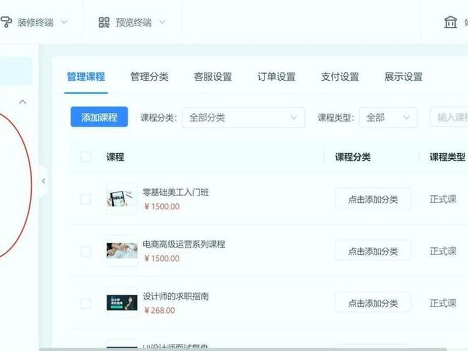
Task: Switch to the 客服设置 tab
Action: pyautogui.click(x=213, y=77)
